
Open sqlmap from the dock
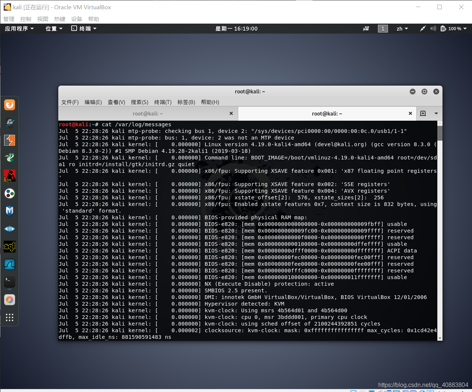click(x=10, y=247)
